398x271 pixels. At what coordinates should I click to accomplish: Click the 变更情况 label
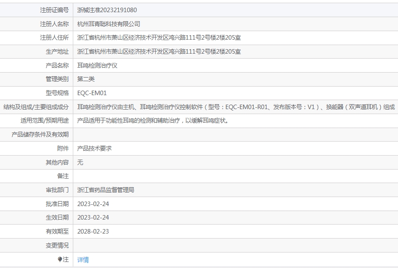click(x=57, y=245)
